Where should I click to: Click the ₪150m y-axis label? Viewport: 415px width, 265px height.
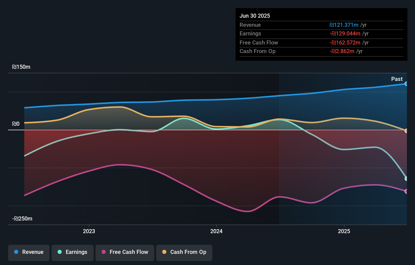pyautogui.click(x=21, y=67)
